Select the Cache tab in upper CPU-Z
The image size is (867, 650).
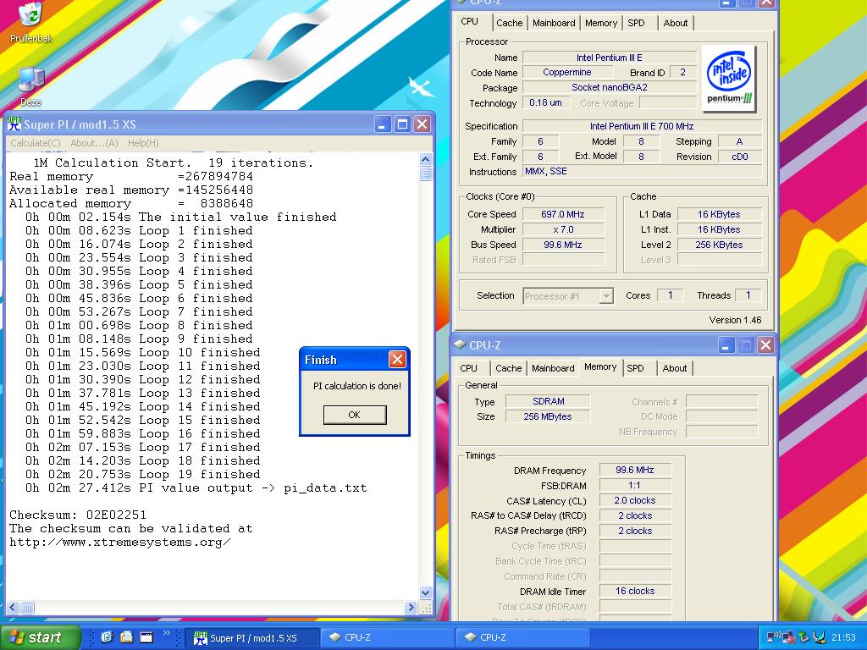tap(509, 23)
